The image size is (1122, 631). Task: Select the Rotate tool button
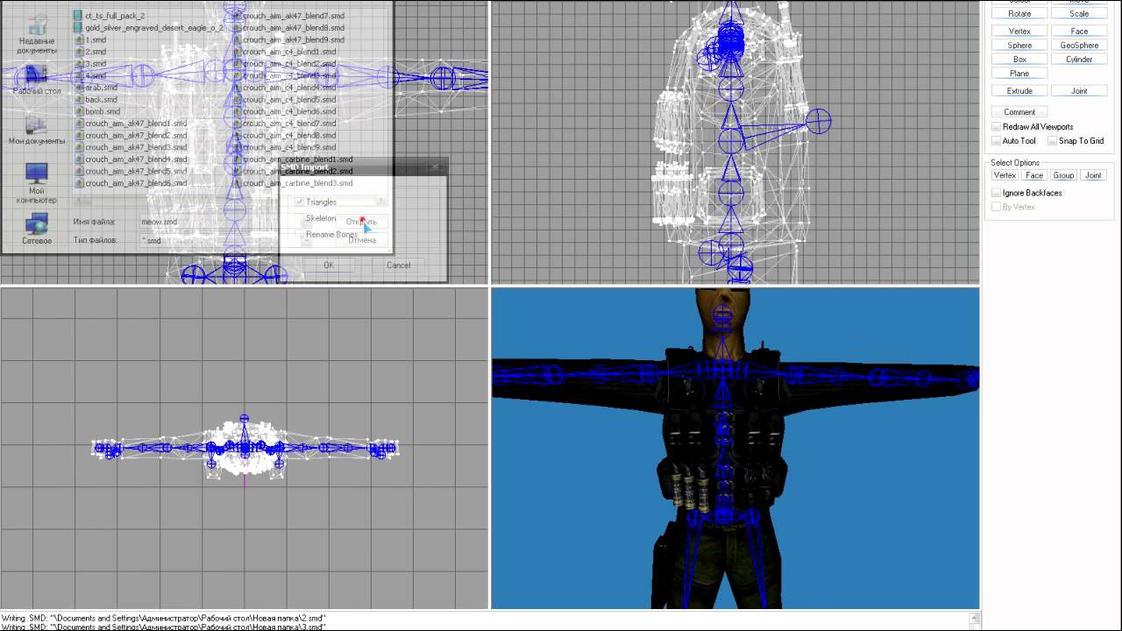[1019, 14]
